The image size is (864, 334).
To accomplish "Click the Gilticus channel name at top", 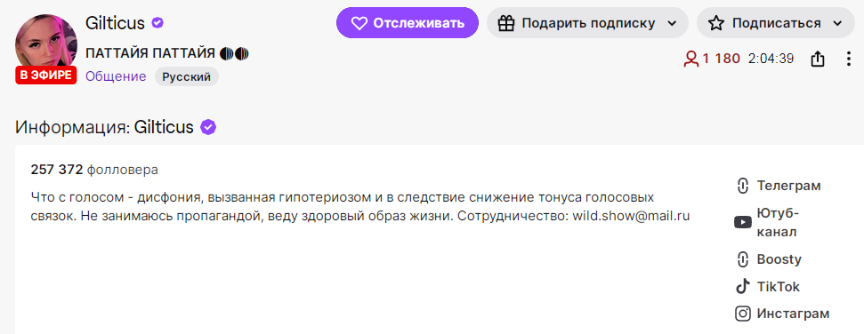I will click(115, 23).
